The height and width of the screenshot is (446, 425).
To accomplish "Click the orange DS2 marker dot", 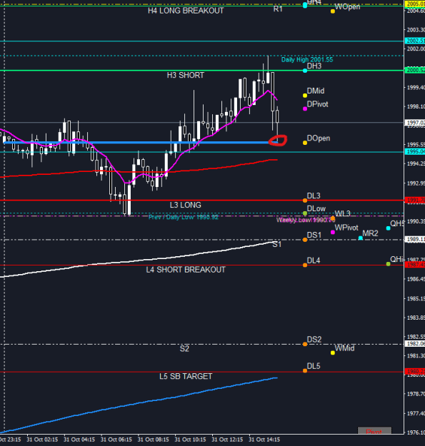I will pos(305,344).
